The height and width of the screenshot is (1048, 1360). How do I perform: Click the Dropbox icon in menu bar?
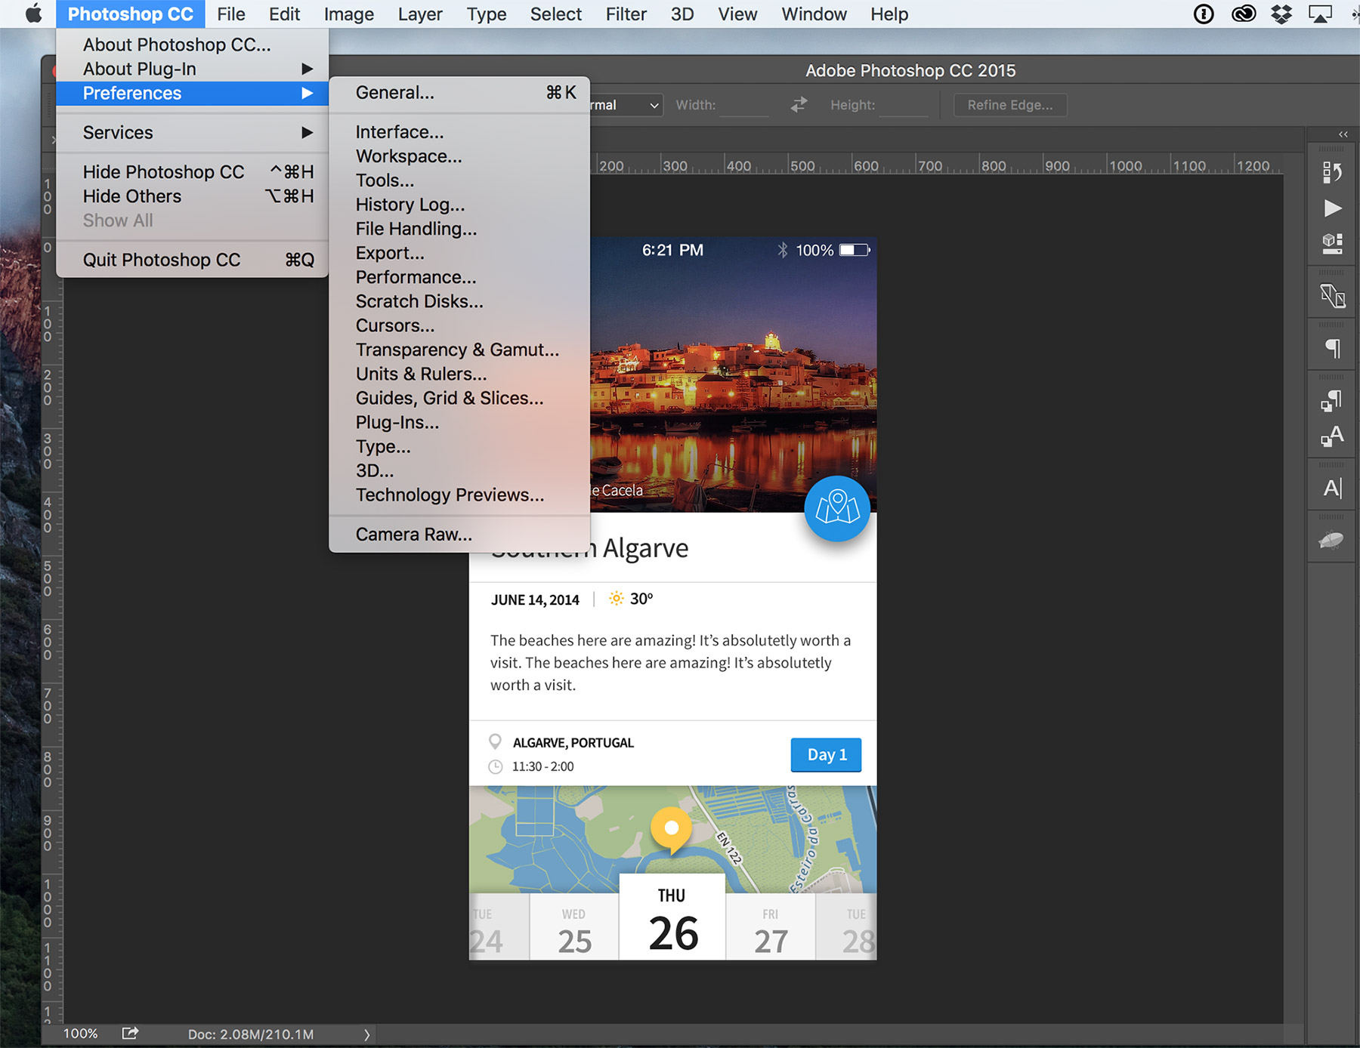click(x=1281, y=14)
